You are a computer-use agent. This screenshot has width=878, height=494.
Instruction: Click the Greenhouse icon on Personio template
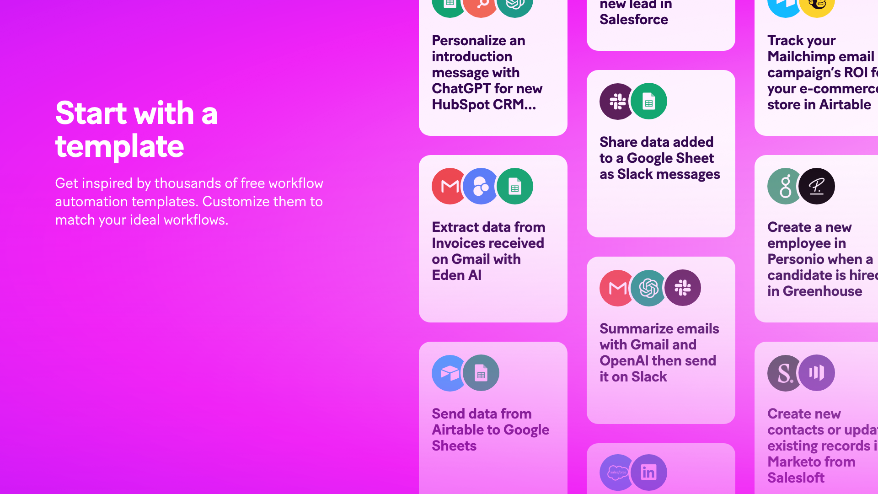coord(784,186)
